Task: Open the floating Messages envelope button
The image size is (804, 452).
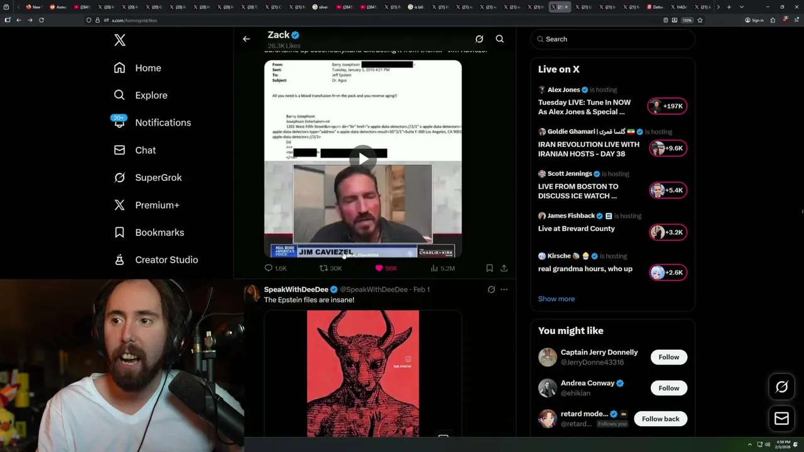Action: tap(781, 418)
